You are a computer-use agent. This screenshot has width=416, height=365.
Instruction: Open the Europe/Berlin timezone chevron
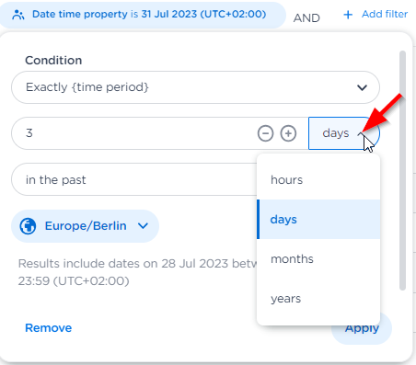pos(143,226)
